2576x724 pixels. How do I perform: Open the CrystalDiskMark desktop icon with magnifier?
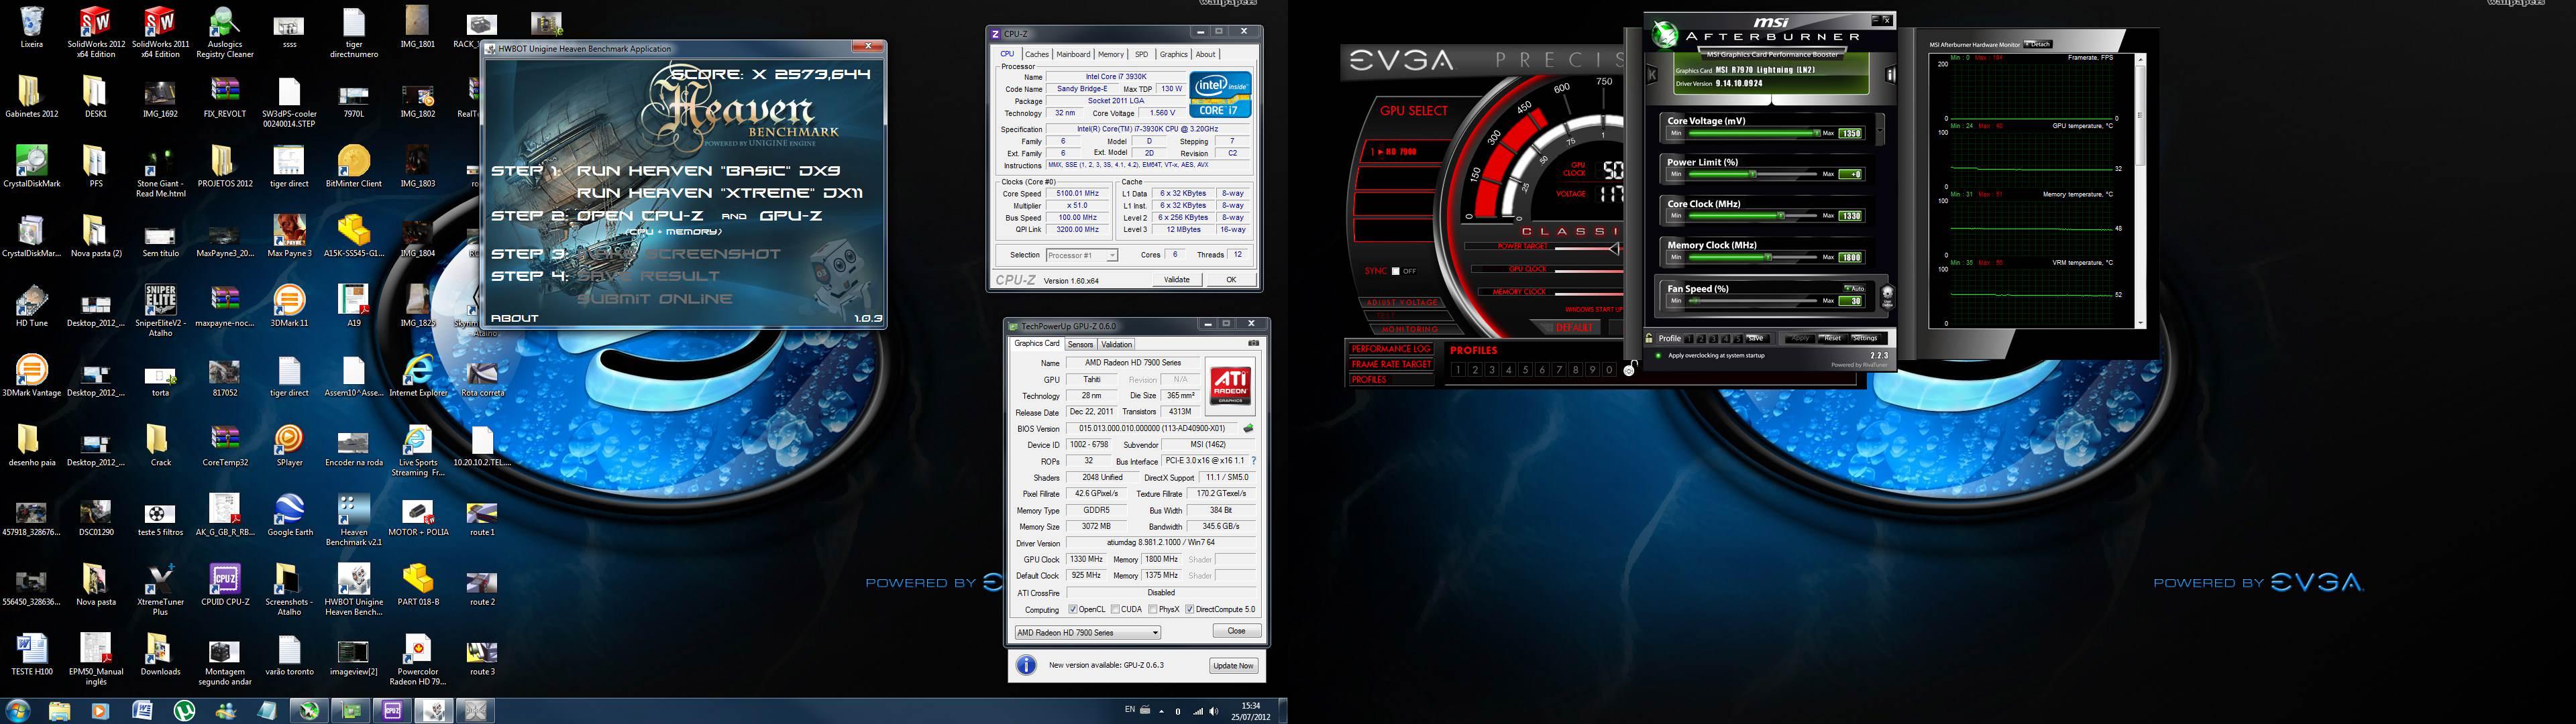pyautogui.click(x=31, y=166)
